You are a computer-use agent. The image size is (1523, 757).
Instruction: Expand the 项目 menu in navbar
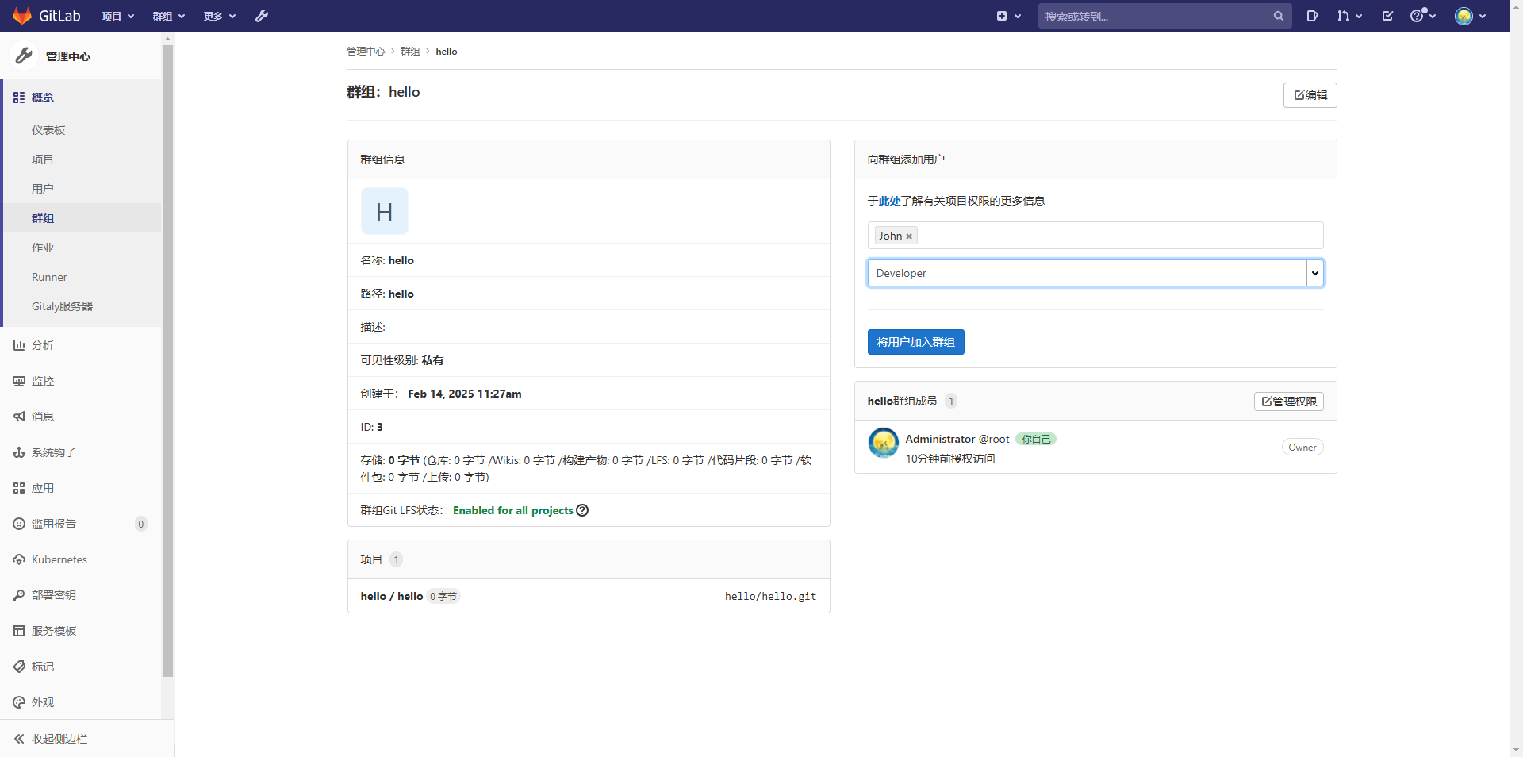click(118, 16)
